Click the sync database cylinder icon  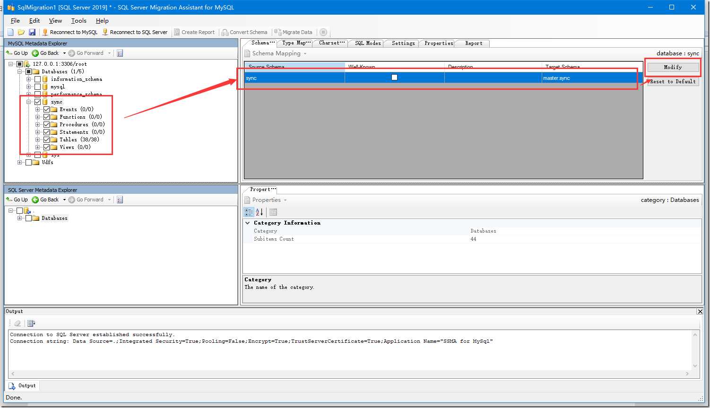pos(45,102)
